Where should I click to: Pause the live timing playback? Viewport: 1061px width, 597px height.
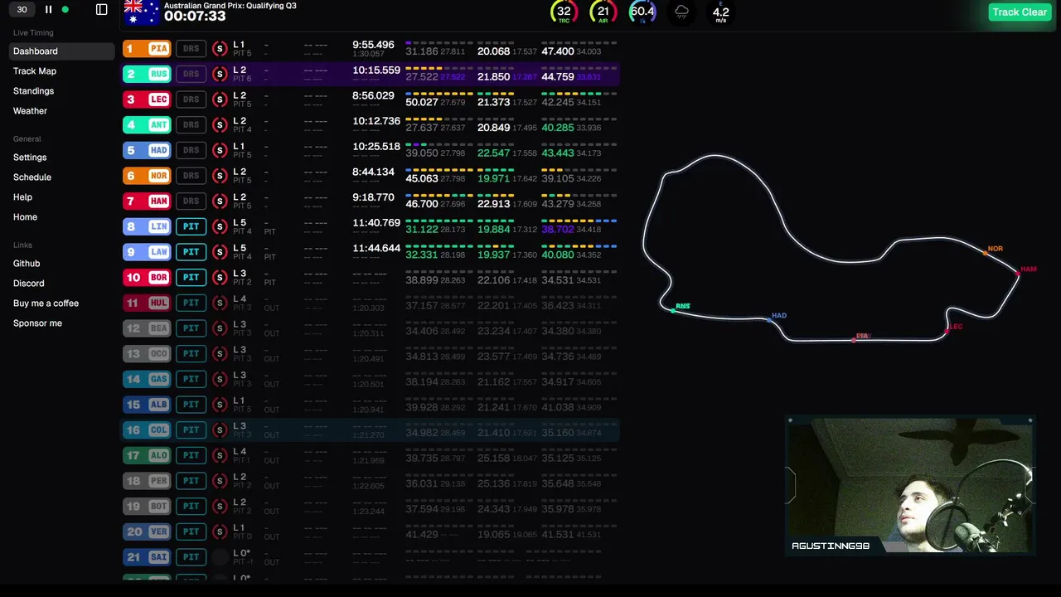(48, 10)
